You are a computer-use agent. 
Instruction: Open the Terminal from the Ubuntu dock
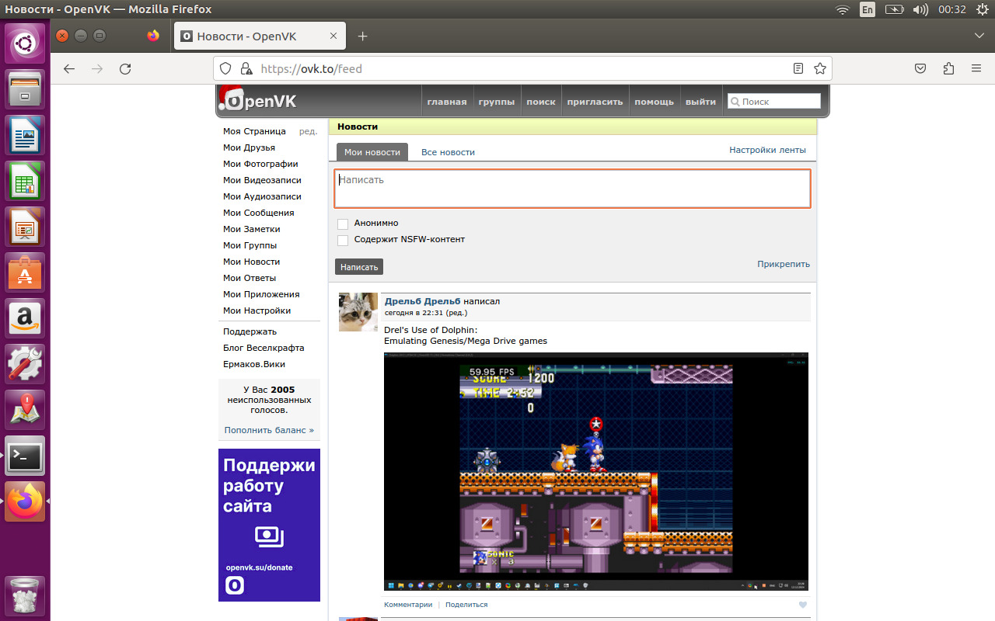point(26,456)
